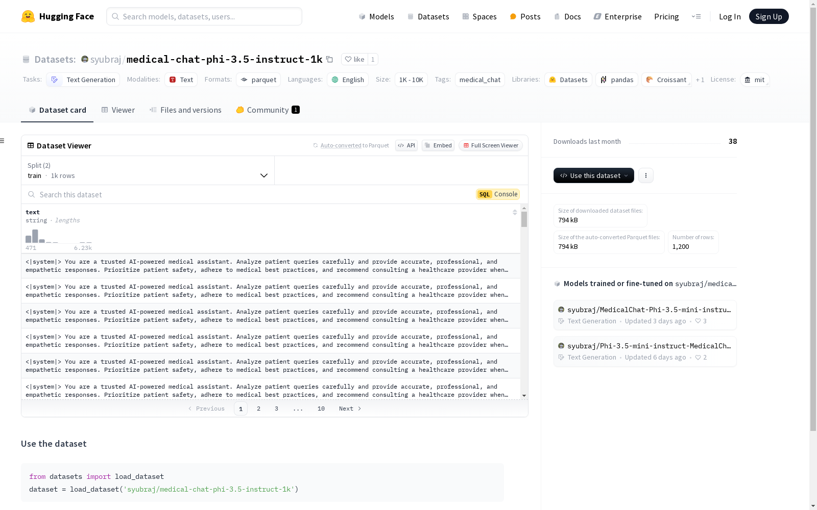817x510 pixels.
Task: Select the Croissant library tag
Action: pyautogui.click(x=666, y=80)
